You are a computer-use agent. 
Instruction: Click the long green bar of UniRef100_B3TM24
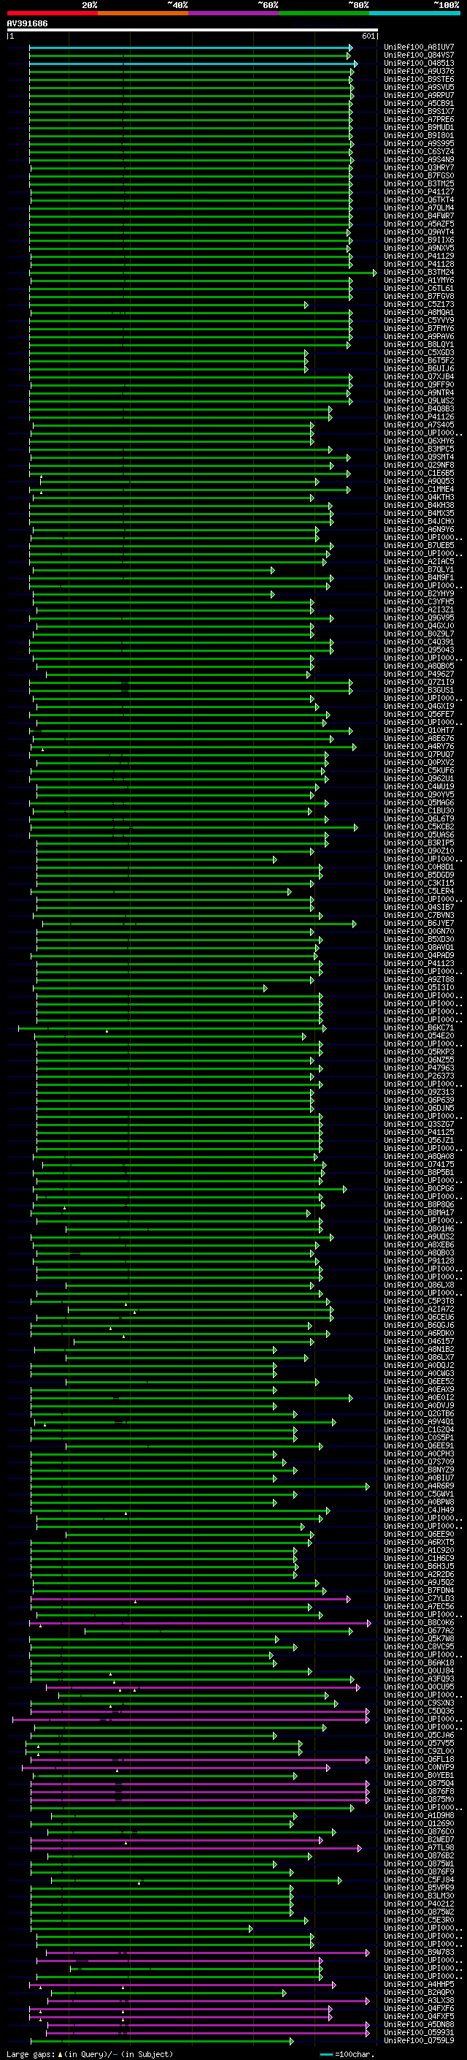[x=203, y=273]
